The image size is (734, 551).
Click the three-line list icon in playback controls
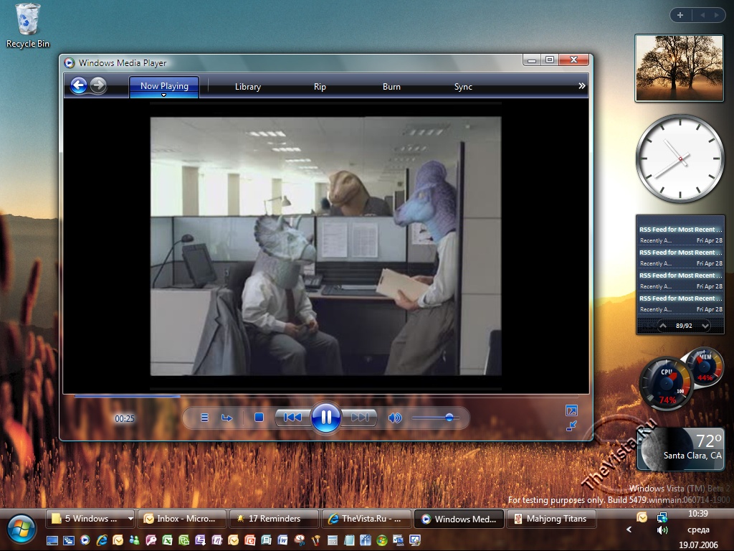click(204, 418)
